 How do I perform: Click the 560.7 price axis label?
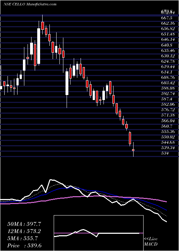[x=166, y=126]
